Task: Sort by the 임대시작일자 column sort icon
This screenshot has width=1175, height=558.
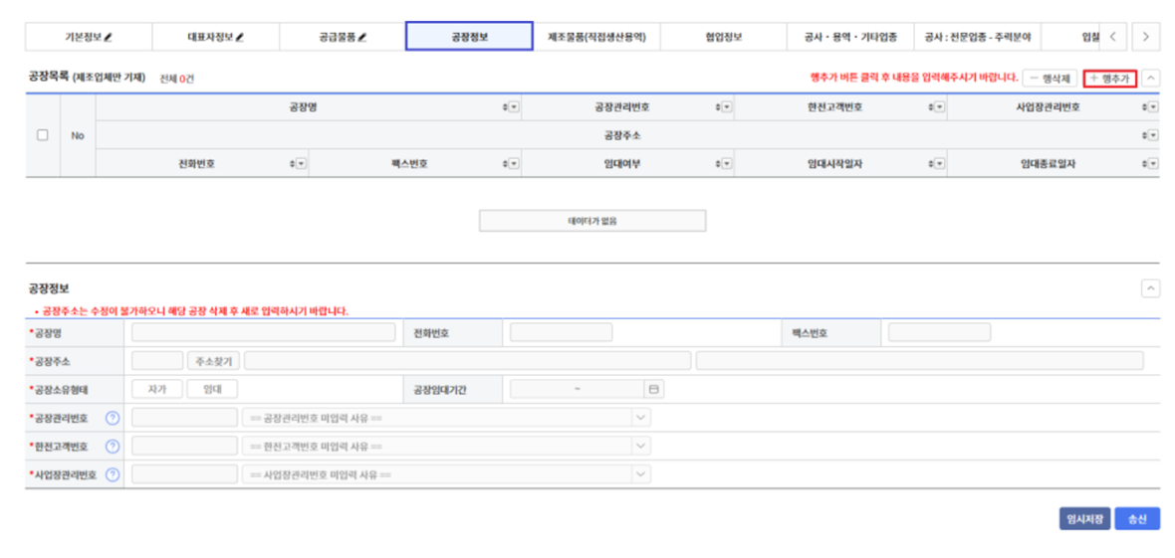Action: pyautogui.click(x=931, y=163)
